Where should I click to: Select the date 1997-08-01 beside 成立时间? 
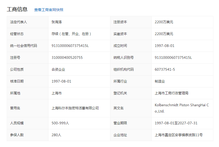165,46
